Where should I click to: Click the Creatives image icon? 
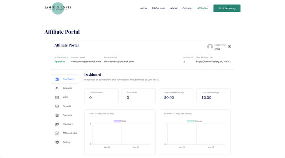(x=57, y=124)
